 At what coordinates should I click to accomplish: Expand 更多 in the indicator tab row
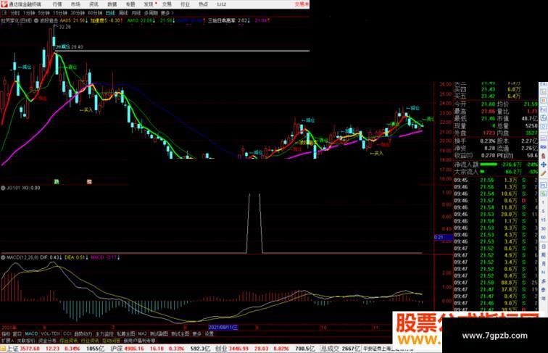tap(197, 333)
